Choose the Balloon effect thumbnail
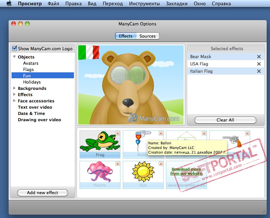This screenshot has height=218, width=270. coord(143,144)
